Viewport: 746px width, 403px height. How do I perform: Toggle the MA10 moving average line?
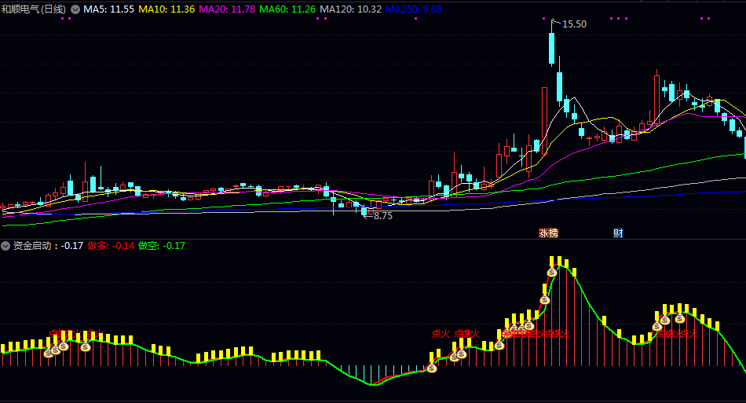[x=166, y=9]
